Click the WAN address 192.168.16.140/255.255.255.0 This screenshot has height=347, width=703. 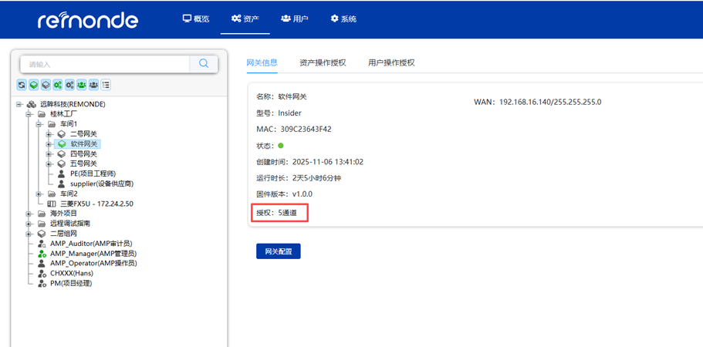click(x=550, y=102)
